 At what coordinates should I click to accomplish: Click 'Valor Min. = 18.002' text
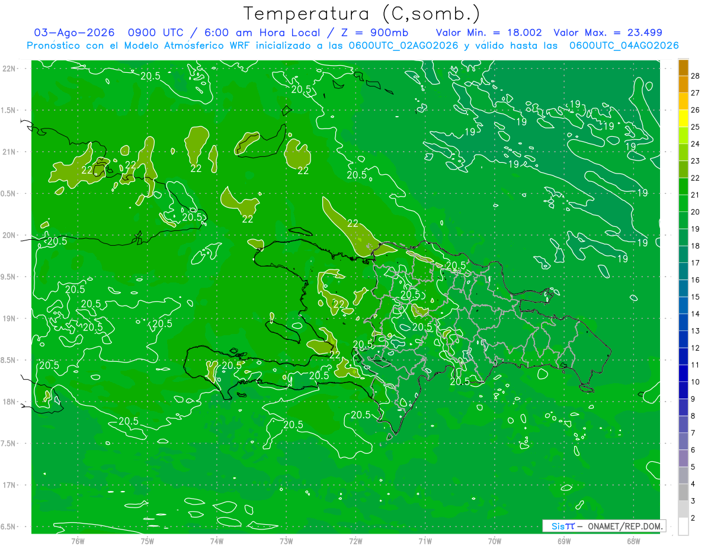click(x=489, y=33)
